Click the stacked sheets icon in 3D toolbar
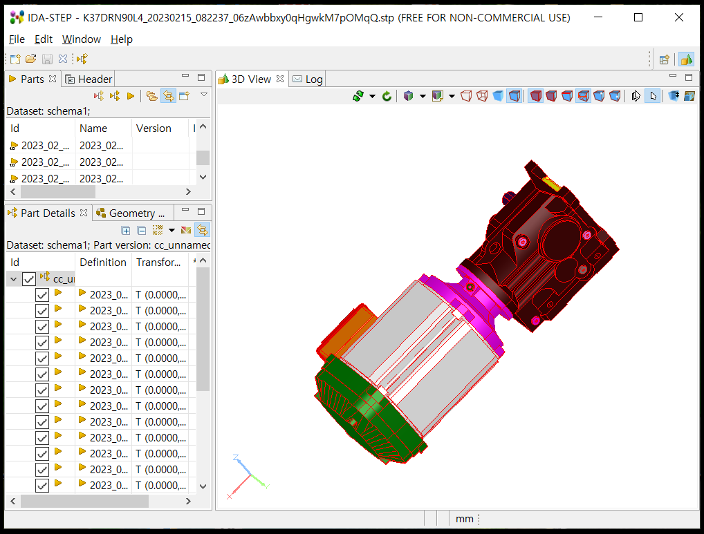The height and width of the screenshot is (534, 704). point(636,96)
